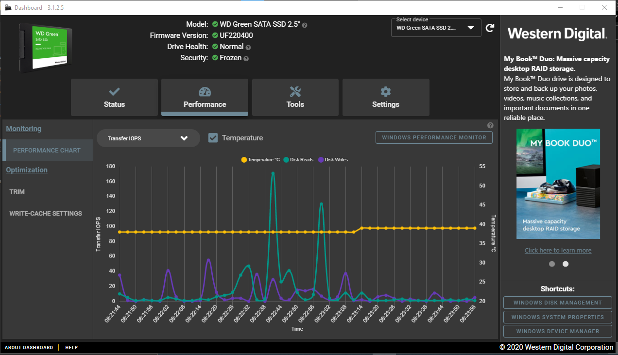Click the firmware version text UF220400
The height and width of the screenshot is (355, 618).
point(237,35)
